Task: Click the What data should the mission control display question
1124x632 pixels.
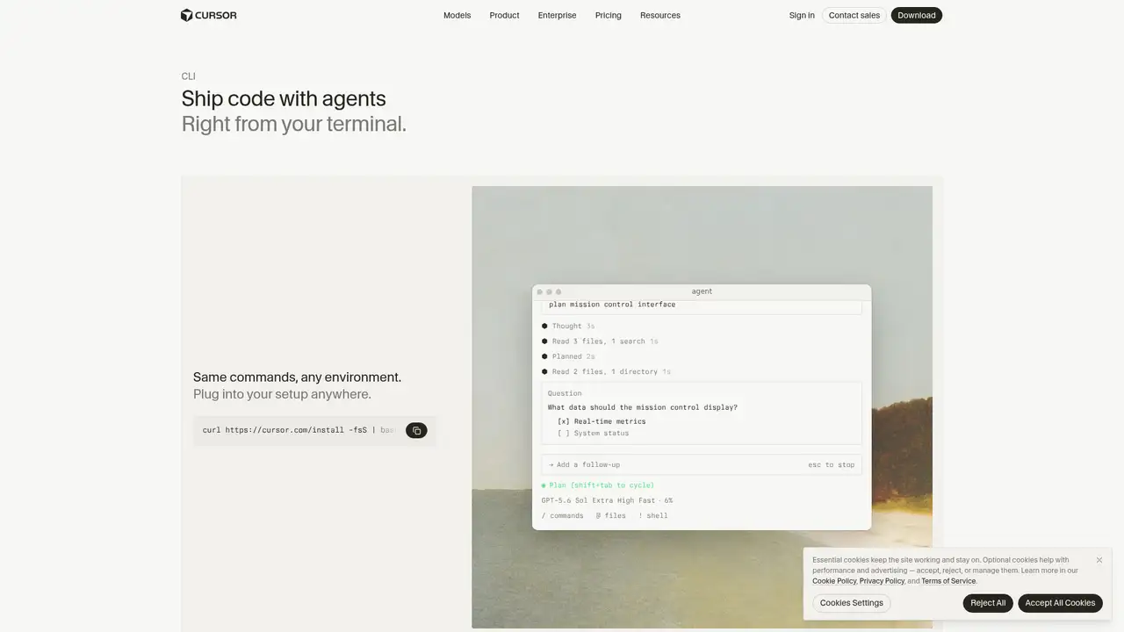Action: tap(642, 407)
